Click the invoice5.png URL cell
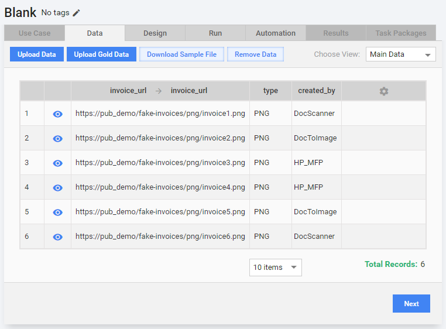The image size is (446, 329). (x=160, y=212)
